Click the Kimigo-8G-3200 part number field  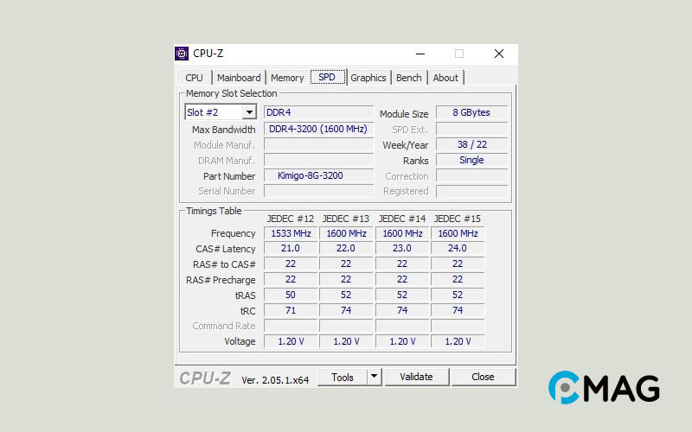[318, 175]
